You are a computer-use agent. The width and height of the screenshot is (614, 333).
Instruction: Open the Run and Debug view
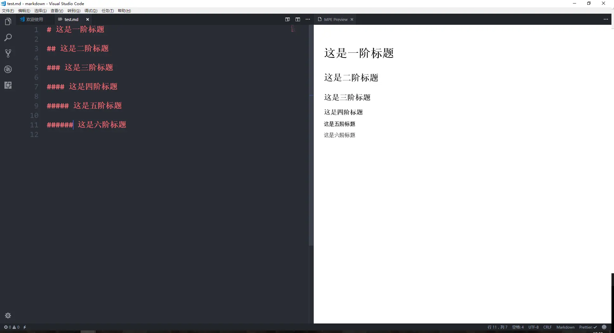pos(8,69)
